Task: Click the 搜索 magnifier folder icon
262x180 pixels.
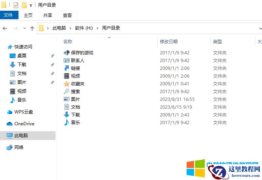Action: [x=67, y=91]
